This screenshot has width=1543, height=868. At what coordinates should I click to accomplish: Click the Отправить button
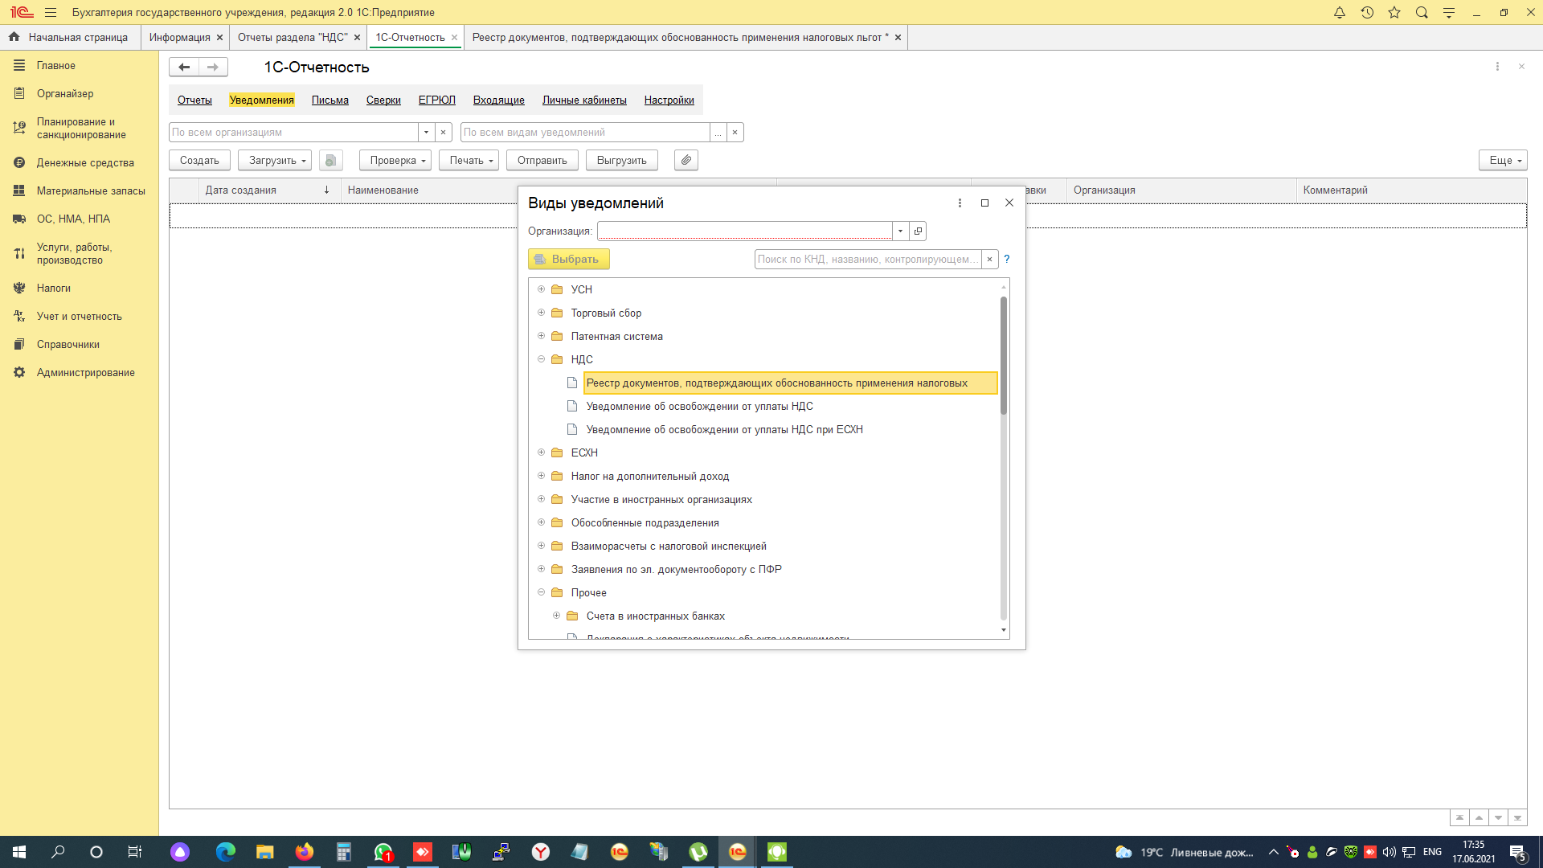tap(542, 161)
